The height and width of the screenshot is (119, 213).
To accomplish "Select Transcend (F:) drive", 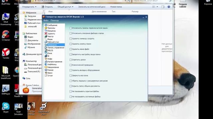I will pos(32,71).
